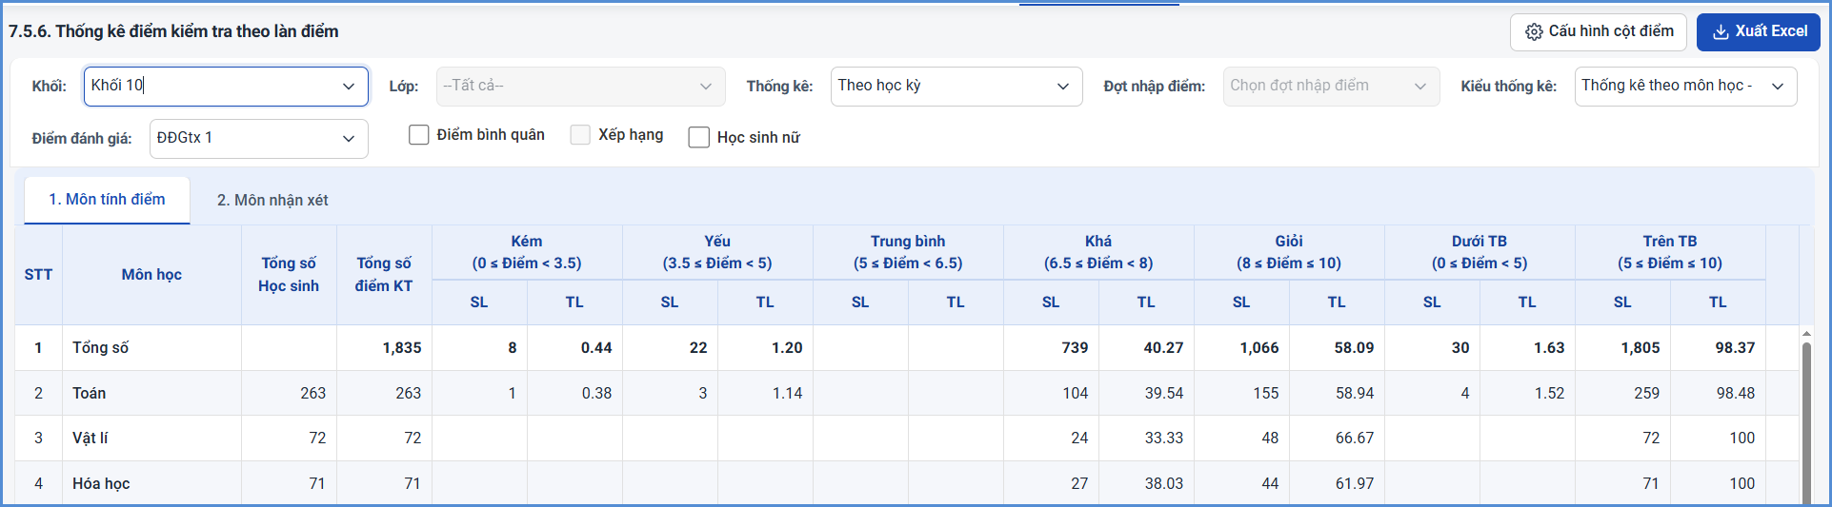Switch to the 2. Môn nhận xét tab

click(272, 200)
